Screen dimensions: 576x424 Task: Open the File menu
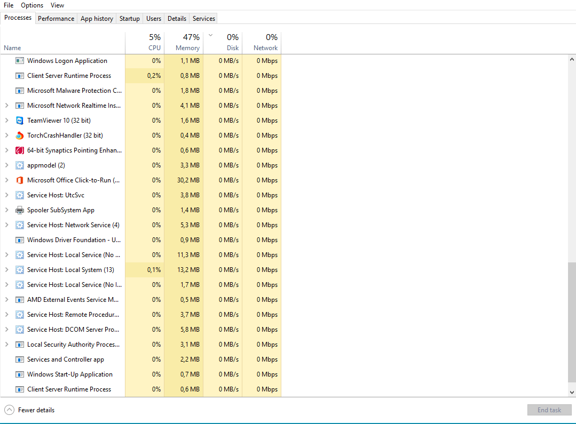tap(9, 5)
